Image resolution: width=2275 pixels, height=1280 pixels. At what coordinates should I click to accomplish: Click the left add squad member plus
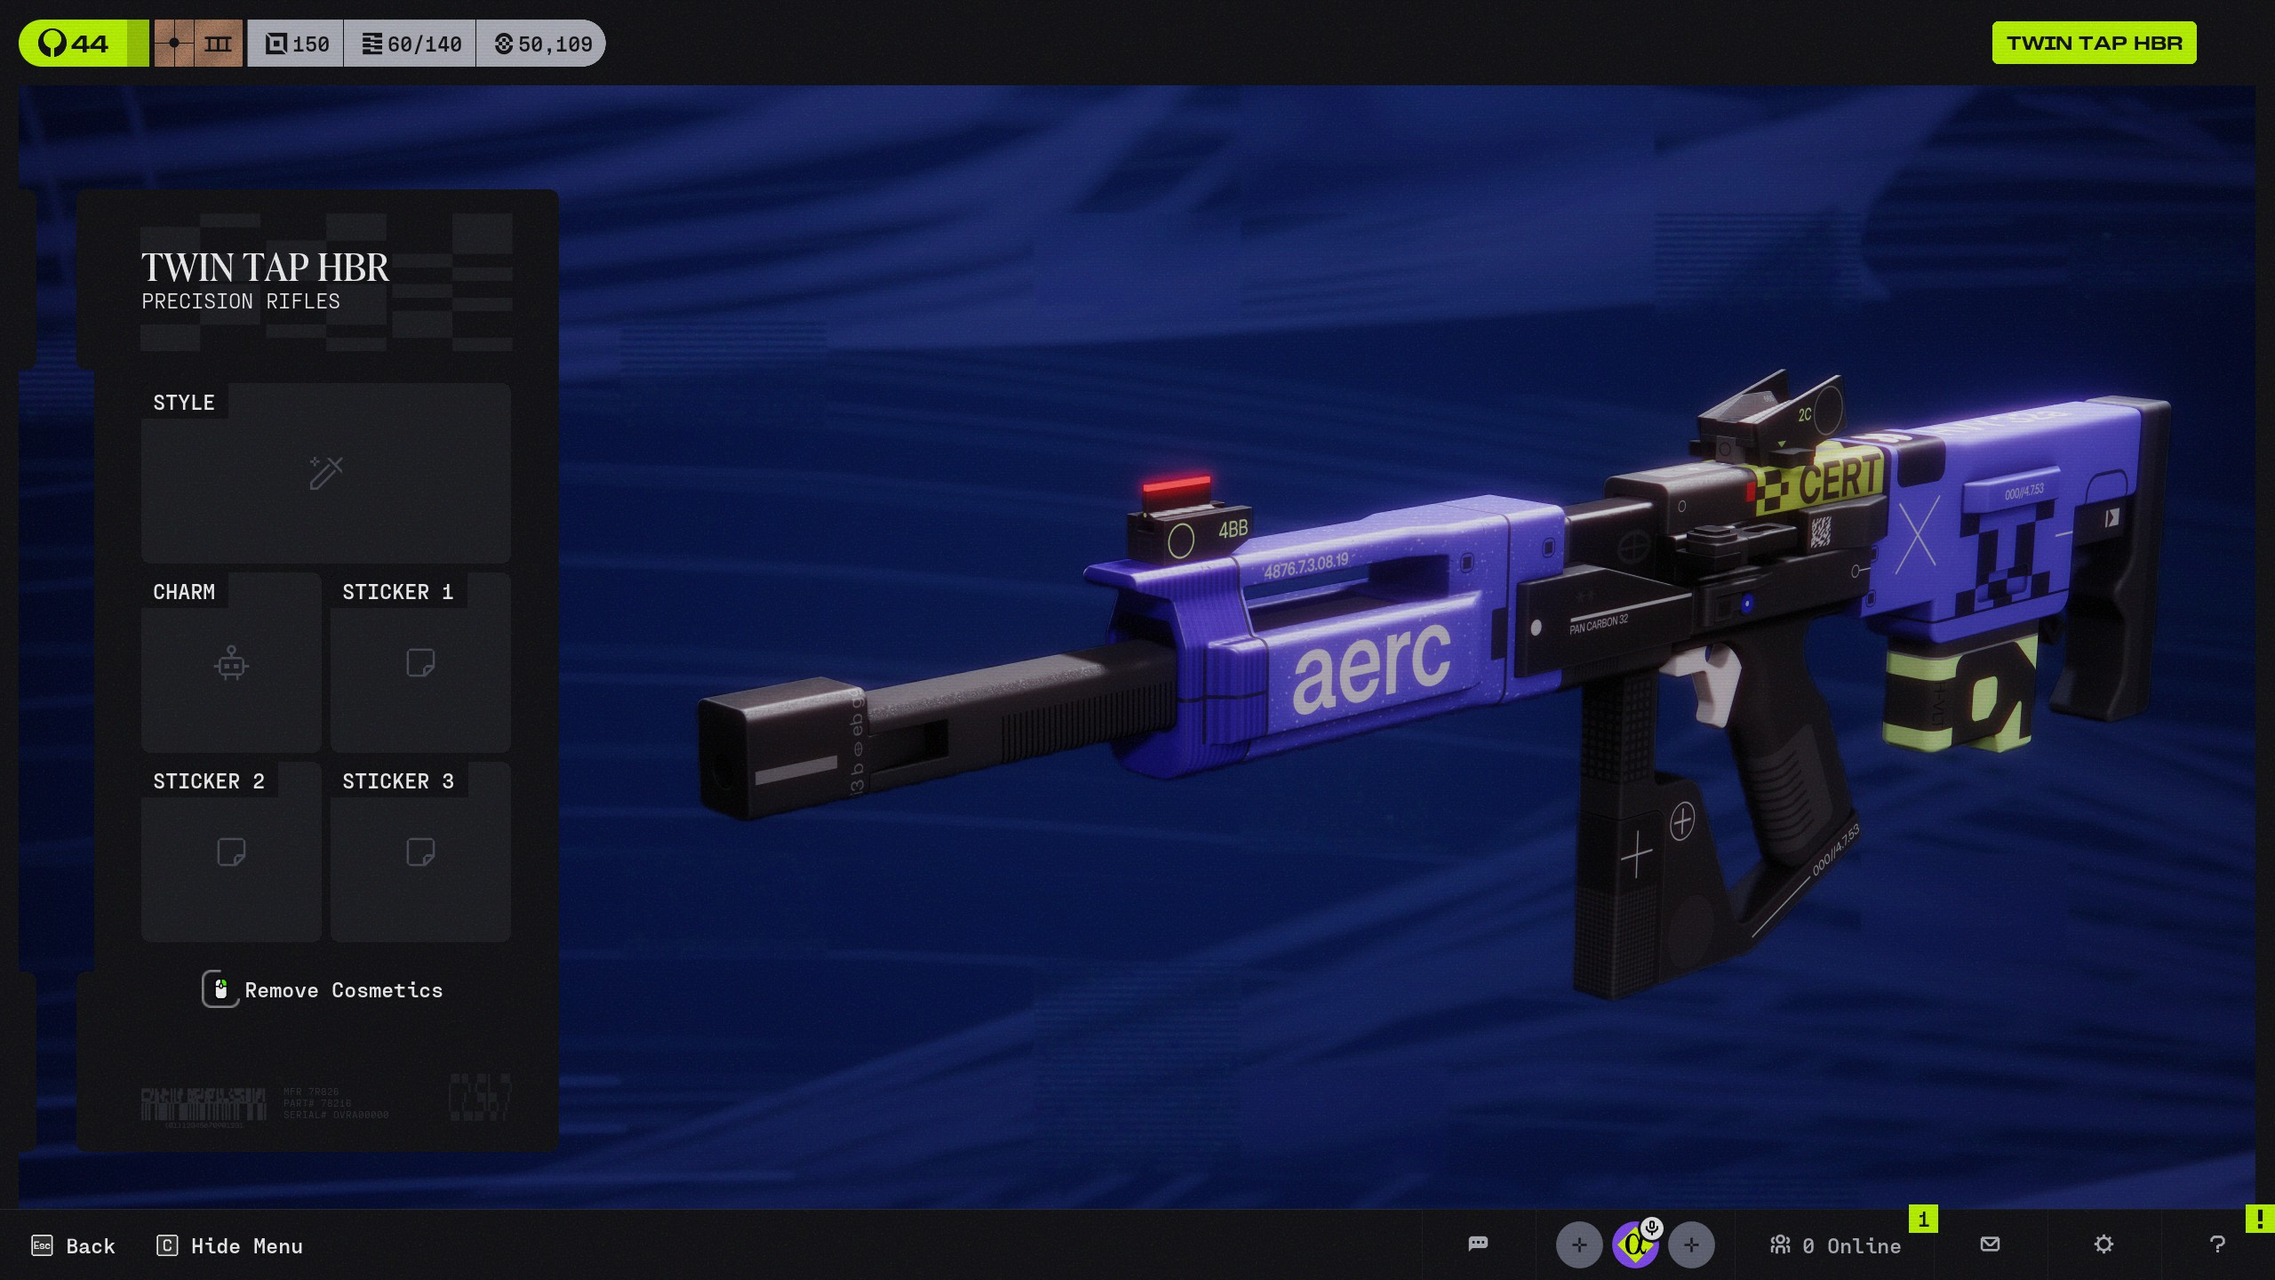tap(1578, 1245)
